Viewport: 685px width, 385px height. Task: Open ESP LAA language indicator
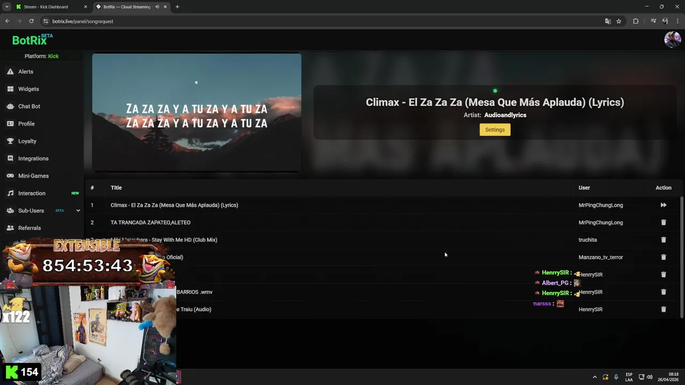(x=629, y=377)
